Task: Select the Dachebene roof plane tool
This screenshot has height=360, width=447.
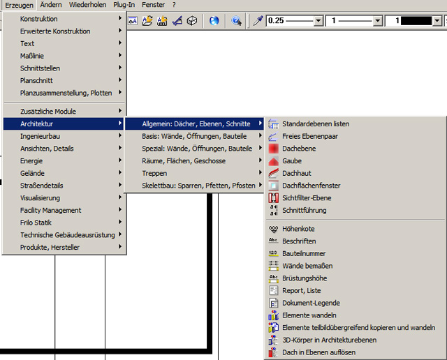Action: point(298,149)
